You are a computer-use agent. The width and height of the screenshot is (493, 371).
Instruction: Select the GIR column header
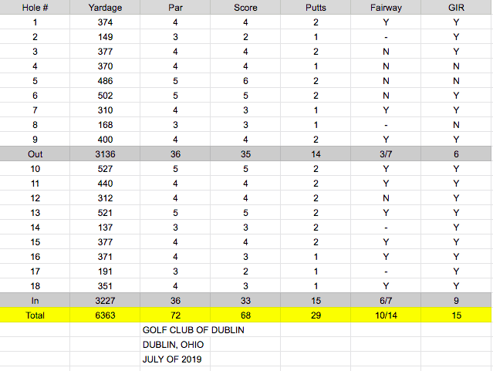pyautogui.click(x=455, y=9)
